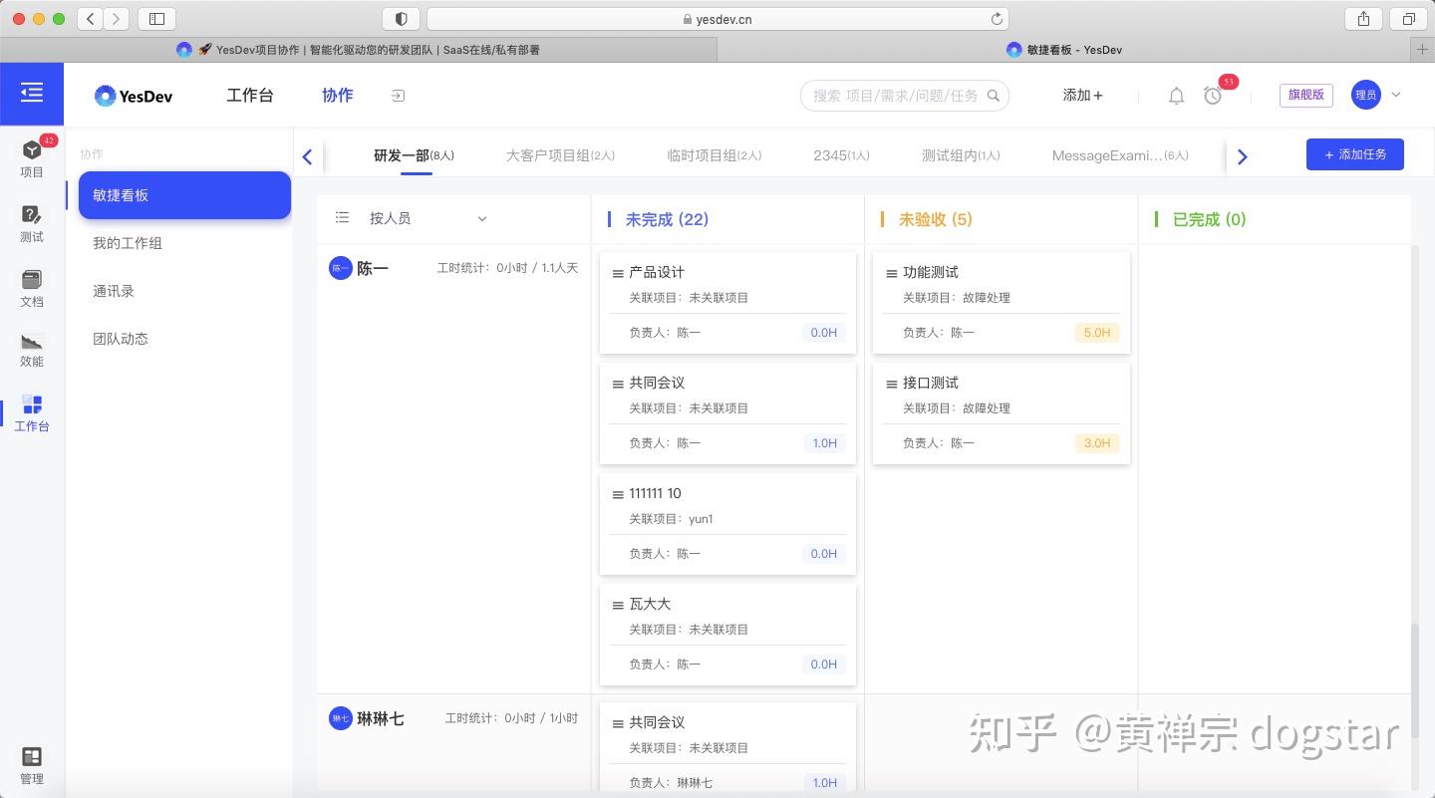Screen dimensions: 1435x798
Task: Open the 共同会议 task assigned to 陈一
Action: pyautogui.click(x=657, y=383)
